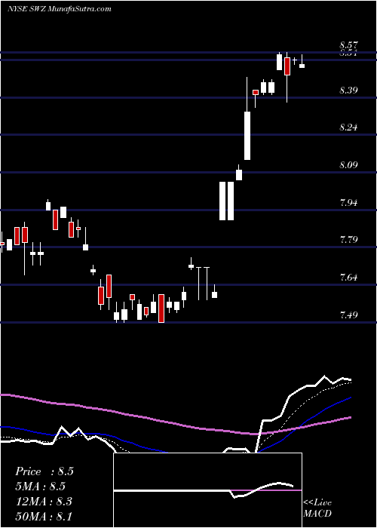The width and height of the screenshot is (377, 528).
Task: Click the 12MA : 8.3 readout
Action: [44, 502]
